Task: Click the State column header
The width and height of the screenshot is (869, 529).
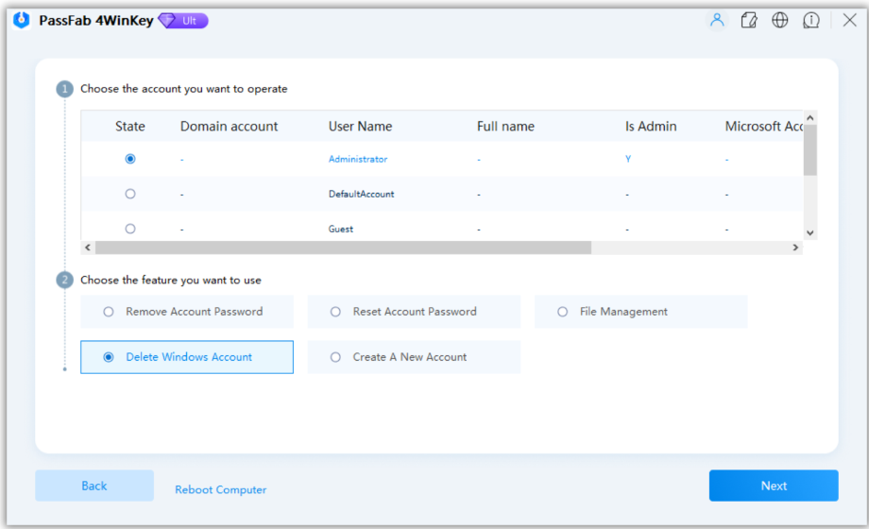Action: pyautogui.click(x=130, y=127)
